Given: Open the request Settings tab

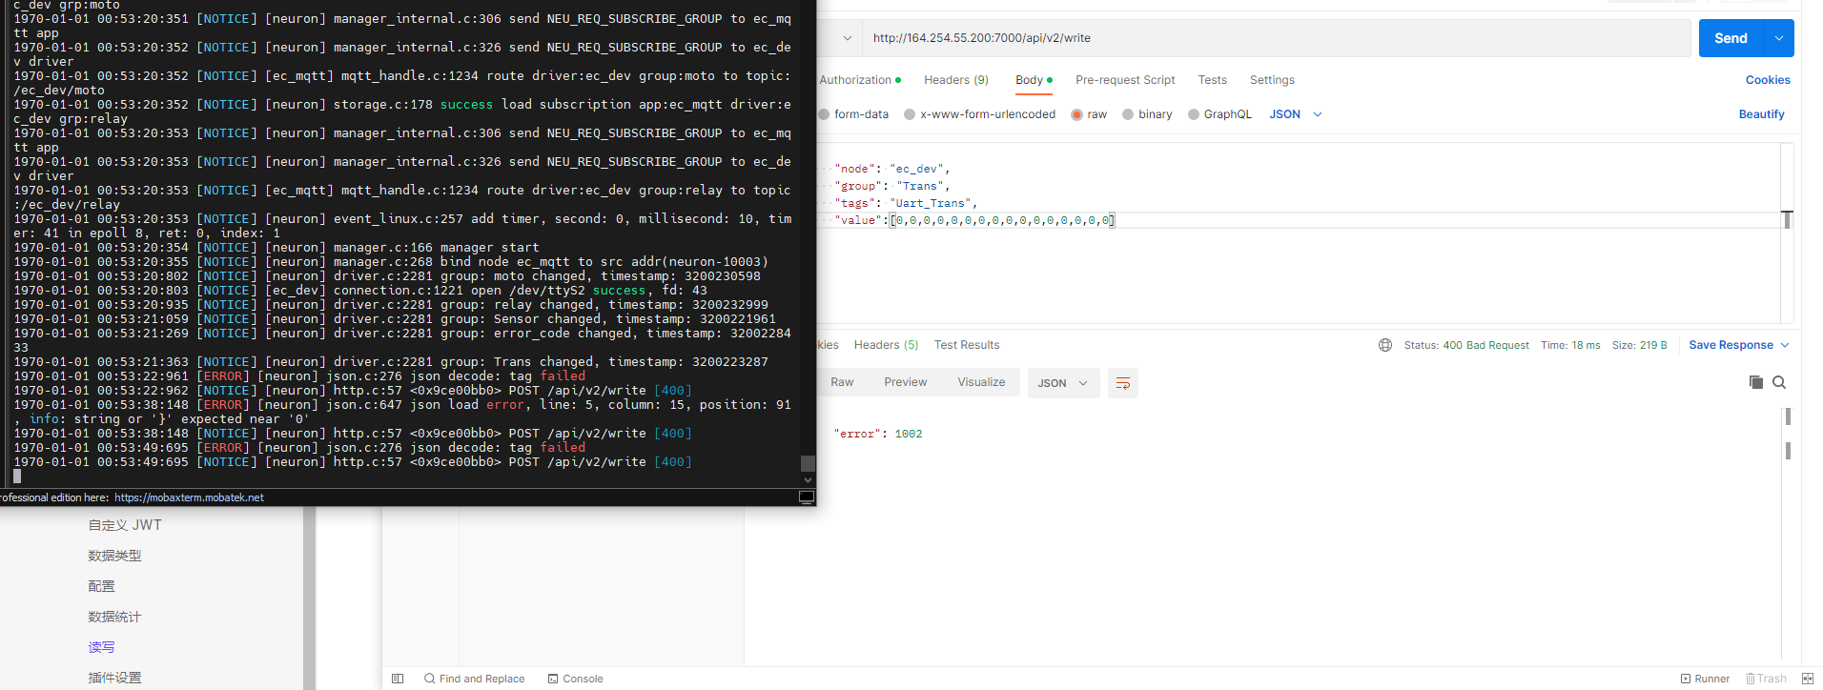Looking at the screenshot, I should click(x=1272, y=80).
